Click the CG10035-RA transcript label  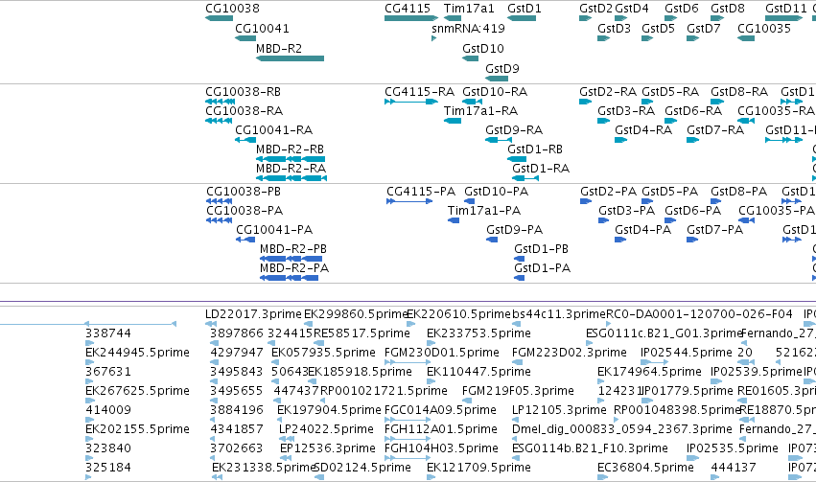coord(776,111)
